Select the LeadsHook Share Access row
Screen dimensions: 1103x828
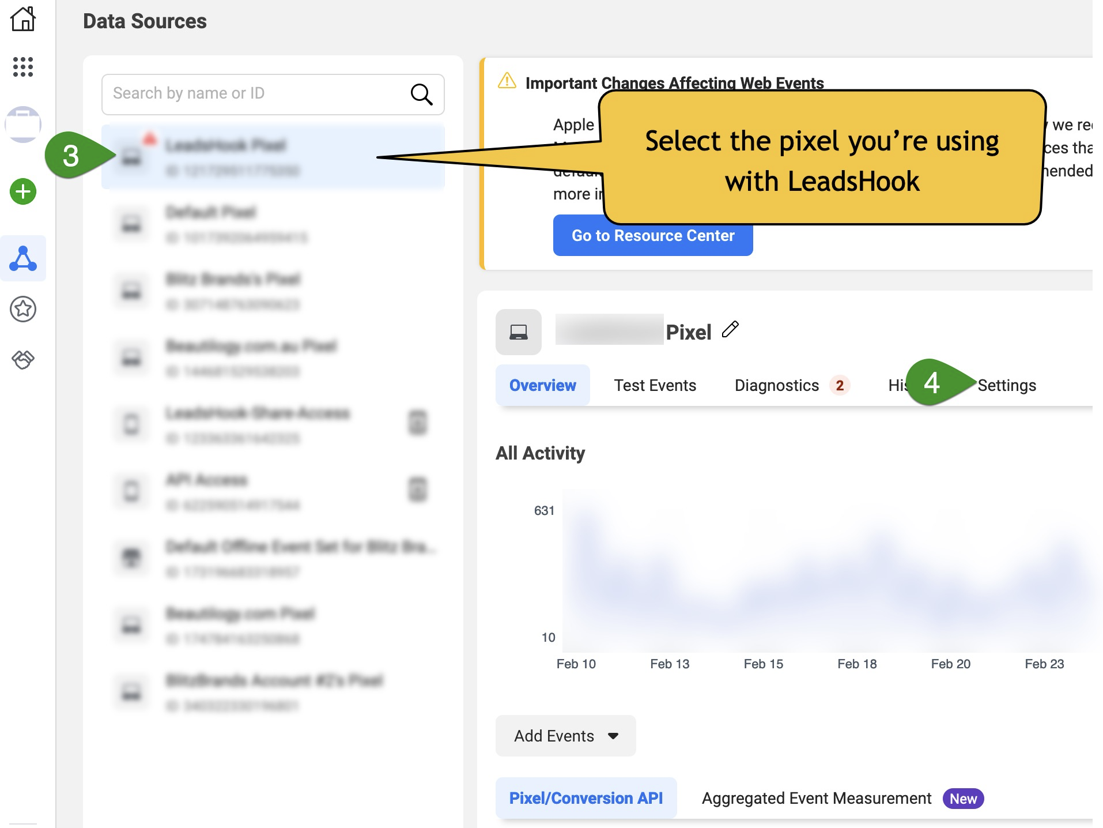point(273,424)
